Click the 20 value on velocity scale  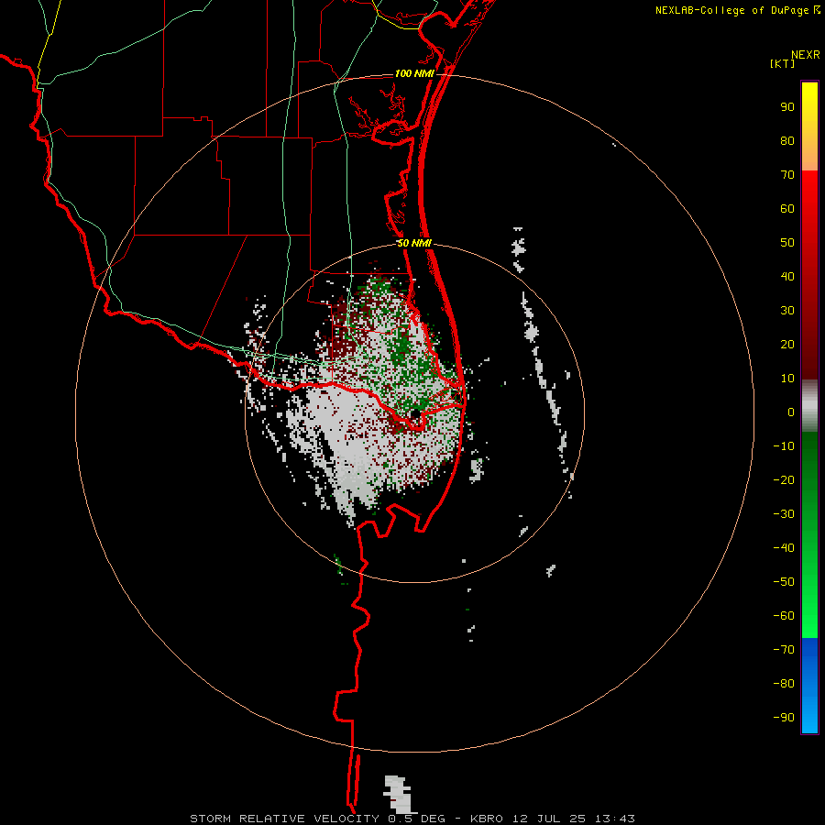point(787,344)
